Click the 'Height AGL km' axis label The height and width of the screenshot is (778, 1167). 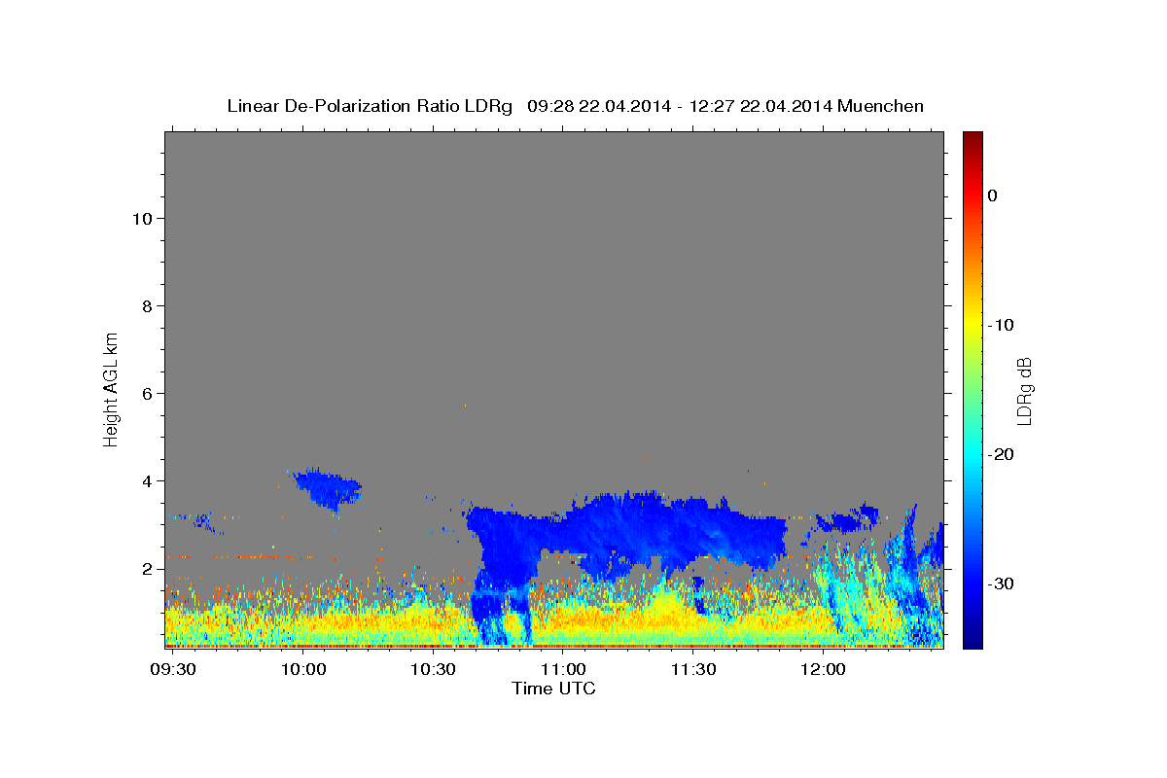[111, 388]
